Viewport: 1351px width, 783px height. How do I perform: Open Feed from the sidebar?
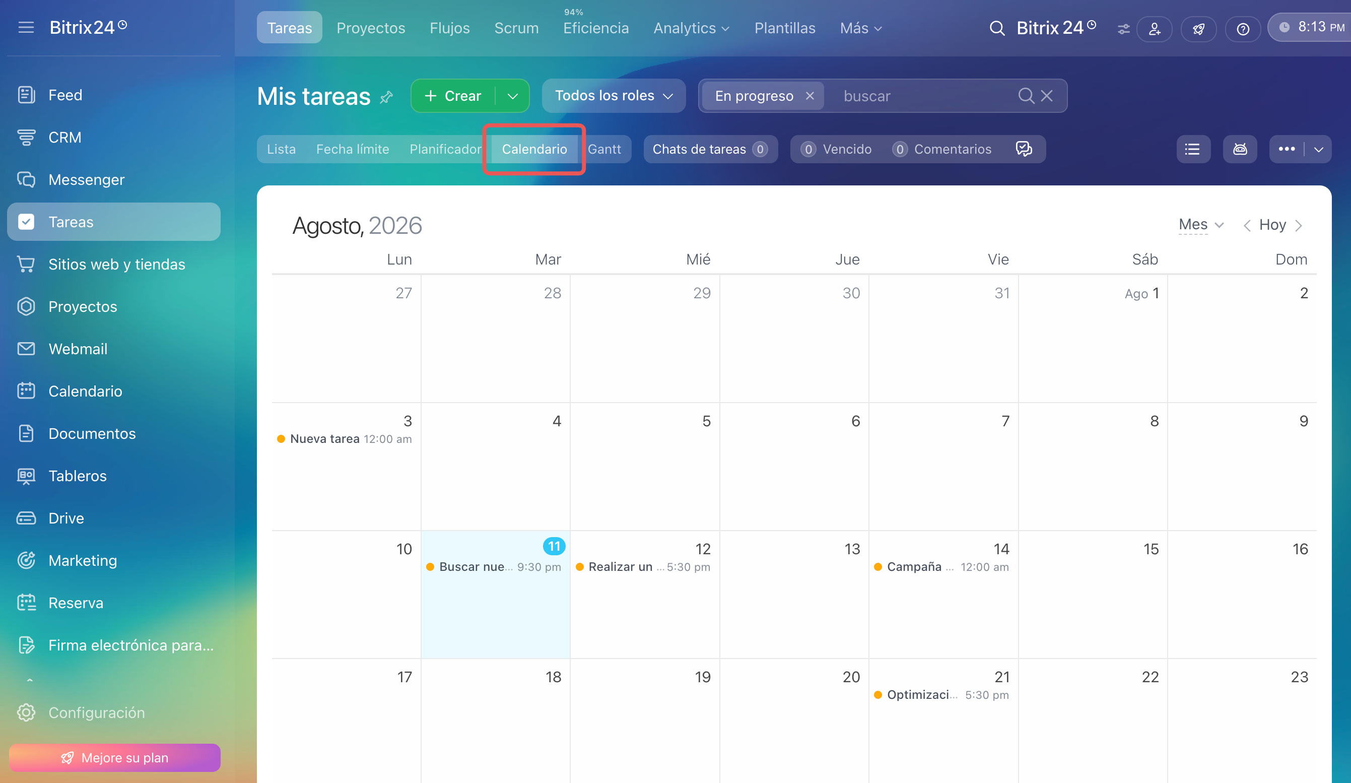click(65, 95)
